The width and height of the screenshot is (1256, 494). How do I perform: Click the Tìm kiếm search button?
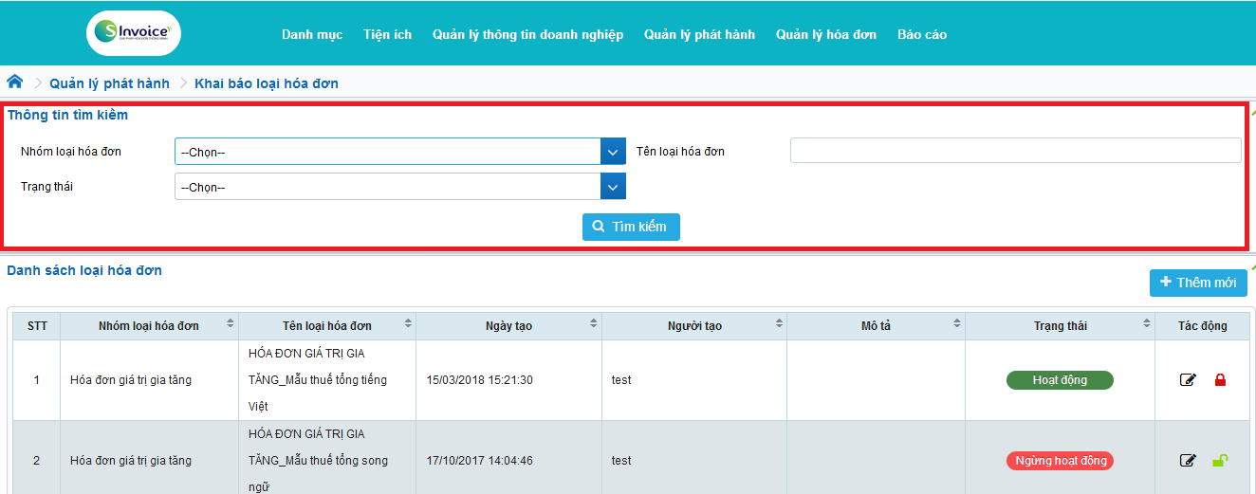point(631,227)
